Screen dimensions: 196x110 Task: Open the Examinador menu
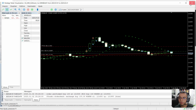pos(32,6)
